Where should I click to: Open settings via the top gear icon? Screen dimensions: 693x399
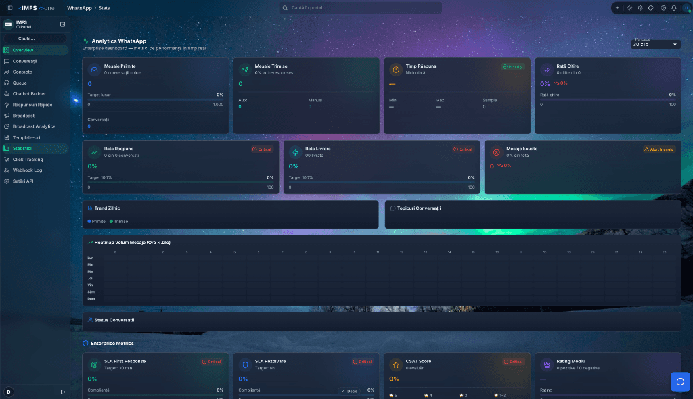point(640,8)
